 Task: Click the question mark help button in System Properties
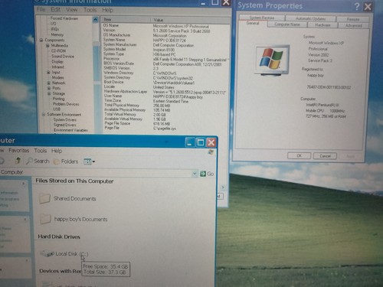coord(357,6)
